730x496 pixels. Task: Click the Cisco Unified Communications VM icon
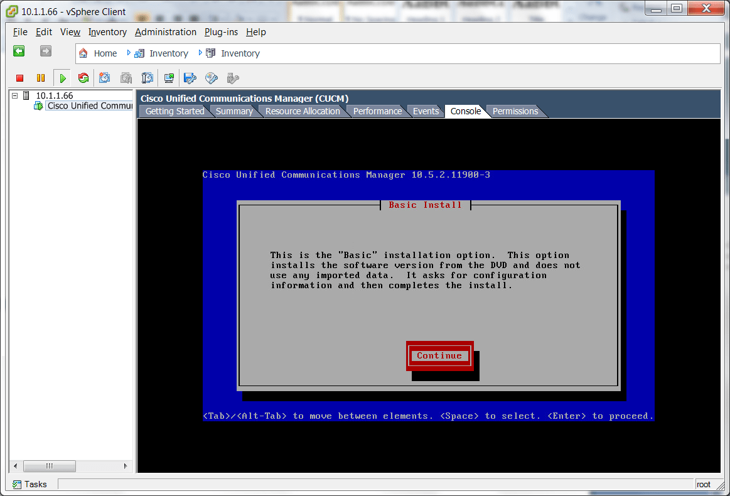[38, 105]
